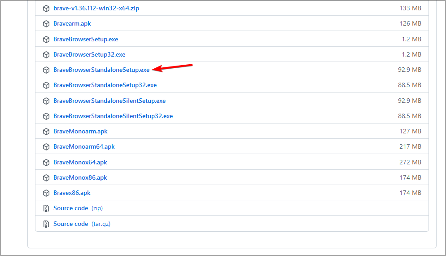446x256 pixels.
Task: Click the 127 MB size of BraveMonoarm.apk
Action: 410,131
